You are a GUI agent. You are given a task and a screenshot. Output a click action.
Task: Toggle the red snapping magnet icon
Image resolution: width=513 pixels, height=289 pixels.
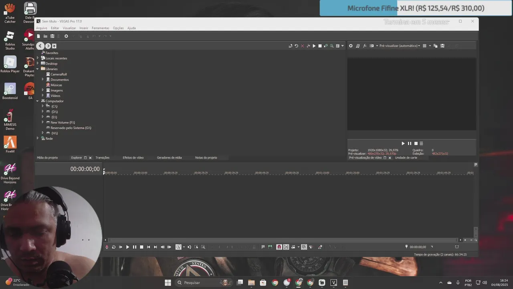pos(279,247)
